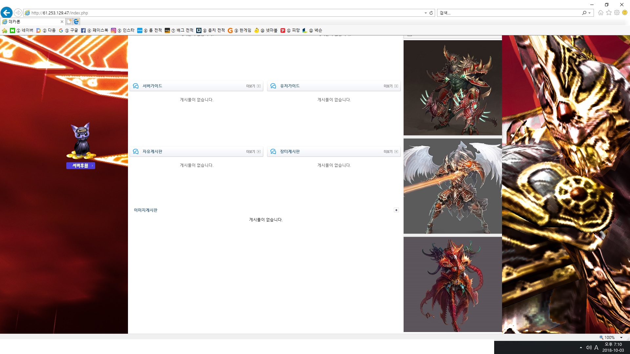The image size is (630, 354).
Task: Open the address bar dropdown arrow
Action: click(426, 13)
